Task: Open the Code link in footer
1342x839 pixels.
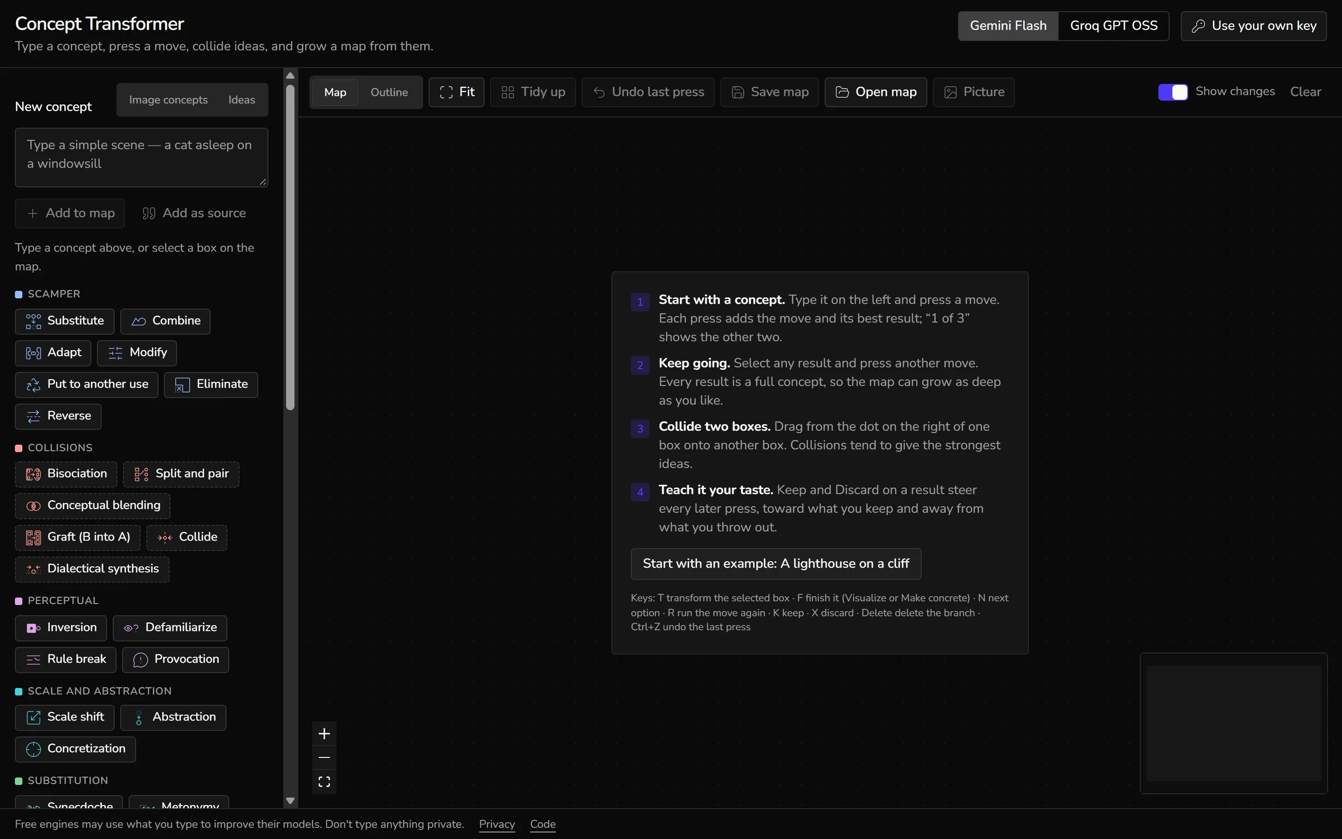Action: (543, 825)
